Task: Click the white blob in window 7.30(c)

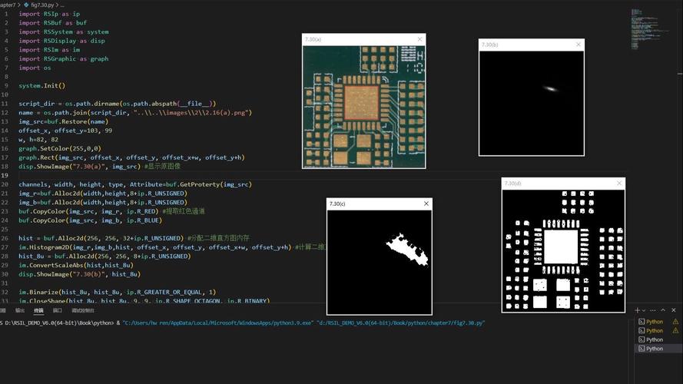Action: pyautogui.click(x=408, y=250)
